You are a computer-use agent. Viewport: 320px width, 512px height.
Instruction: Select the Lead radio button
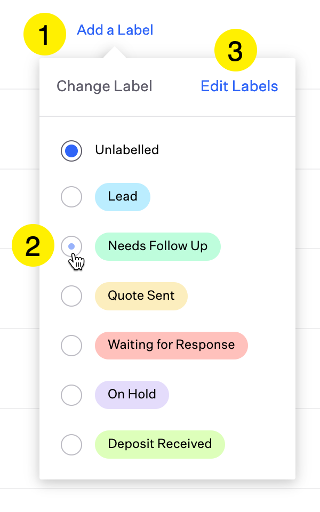(x=71, y=197)
